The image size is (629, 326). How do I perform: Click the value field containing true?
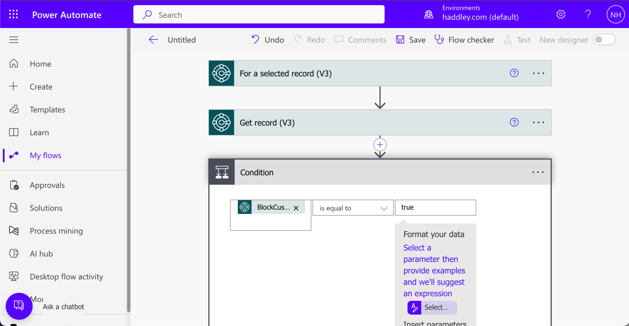[x=435, y=208]
